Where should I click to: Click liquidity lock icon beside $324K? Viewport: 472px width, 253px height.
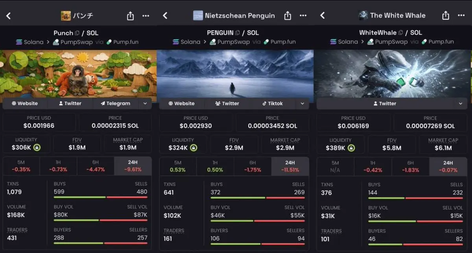coord(194,147)
